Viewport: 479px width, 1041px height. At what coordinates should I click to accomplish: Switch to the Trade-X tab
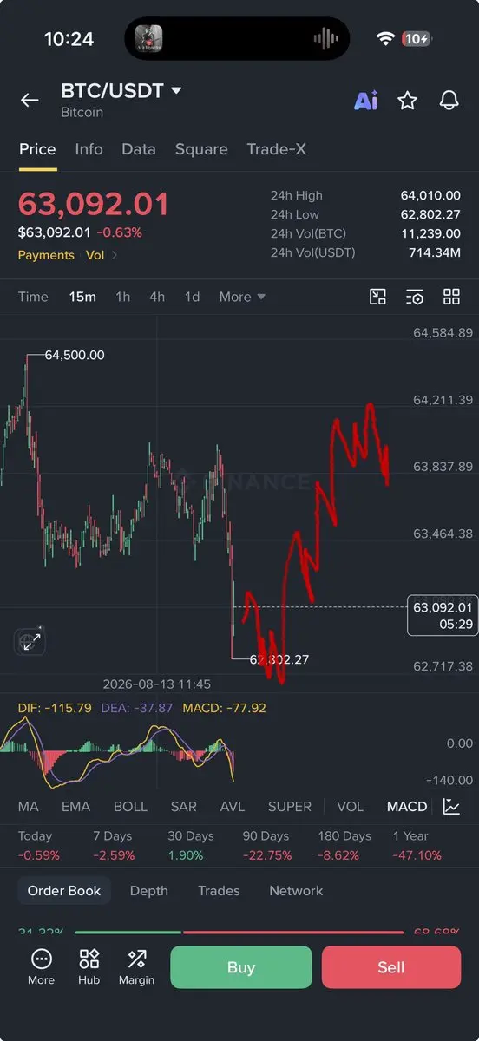click(x=276, y=149)
